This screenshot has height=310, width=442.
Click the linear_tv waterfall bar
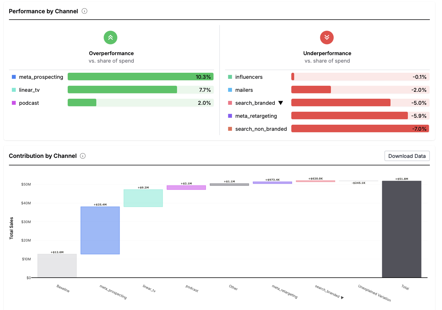(143, 198)
